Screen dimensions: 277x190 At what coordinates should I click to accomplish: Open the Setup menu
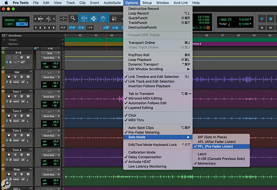(147, 3)
